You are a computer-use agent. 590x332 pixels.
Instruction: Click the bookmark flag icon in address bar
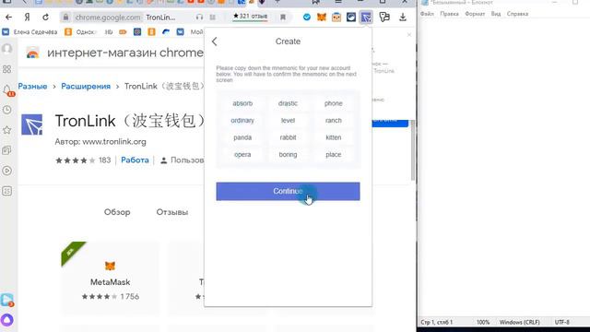click(x=283, y=17)
